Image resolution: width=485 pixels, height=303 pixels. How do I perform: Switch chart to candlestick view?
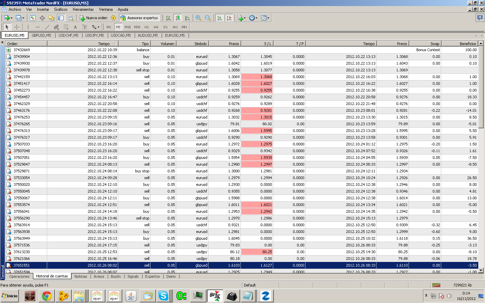[x=178, y=18]
